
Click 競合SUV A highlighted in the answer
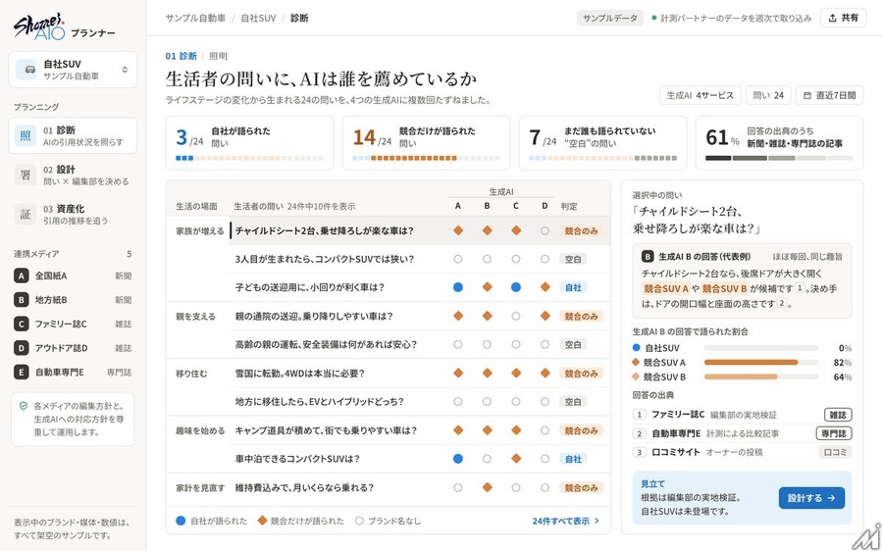[665, 288]
